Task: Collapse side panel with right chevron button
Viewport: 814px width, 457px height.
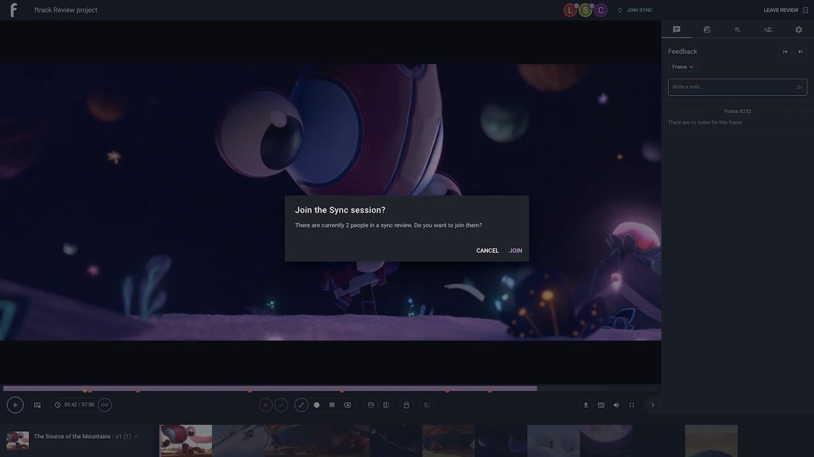Action: click(x=653, y=405)
